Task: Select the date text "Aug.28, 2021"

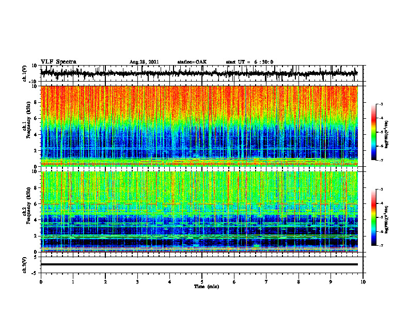Action: [x=144, y=62]
